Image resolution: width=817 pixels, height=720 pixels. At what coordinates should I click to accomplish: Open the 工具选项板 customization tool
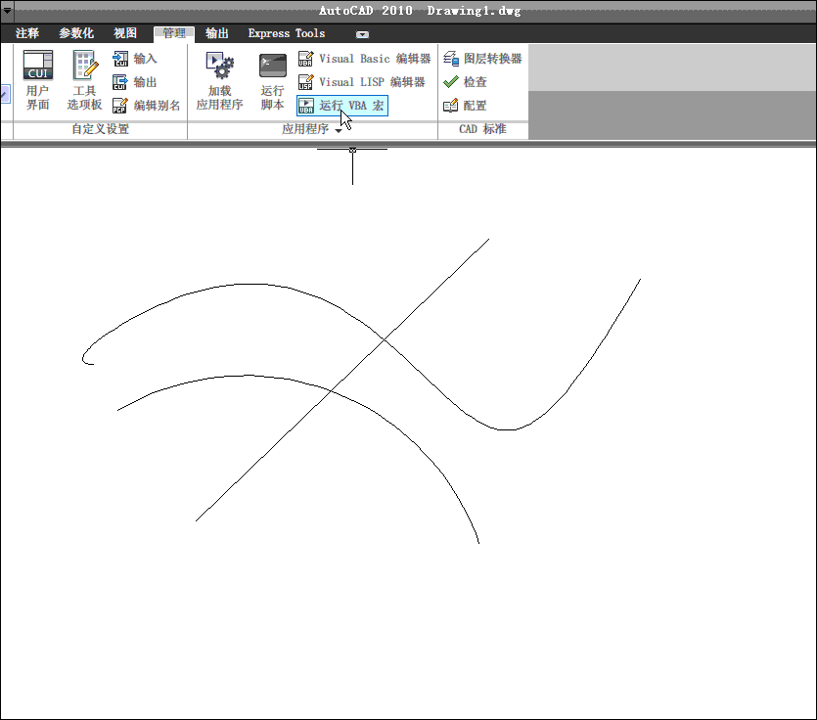84,80
